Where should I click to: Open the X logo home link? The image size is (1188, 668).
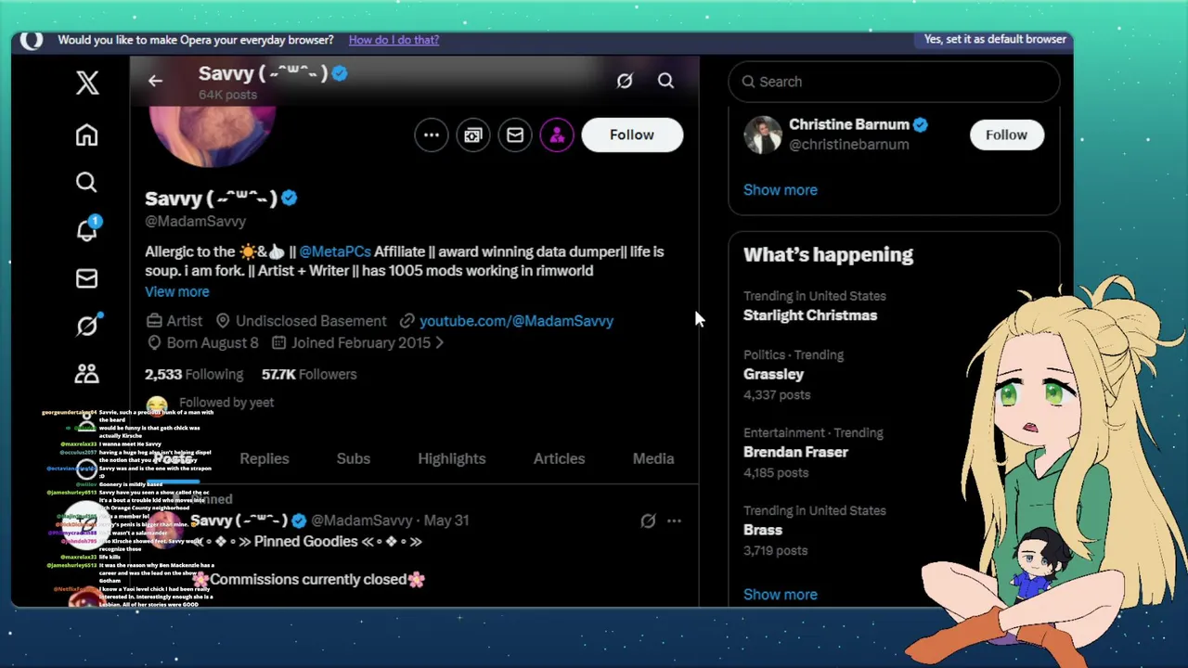pyautogui.click(x=87, y=83)
